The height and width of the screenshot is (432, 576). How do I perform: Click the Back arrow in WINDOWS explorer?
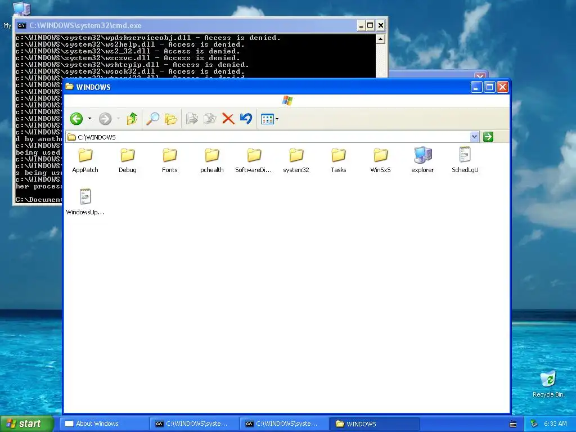pos(76,119)
